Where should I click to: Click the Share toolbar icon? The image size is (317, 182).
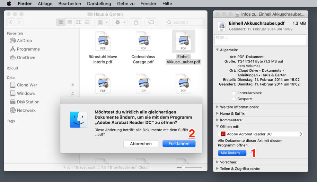(136, 22)
